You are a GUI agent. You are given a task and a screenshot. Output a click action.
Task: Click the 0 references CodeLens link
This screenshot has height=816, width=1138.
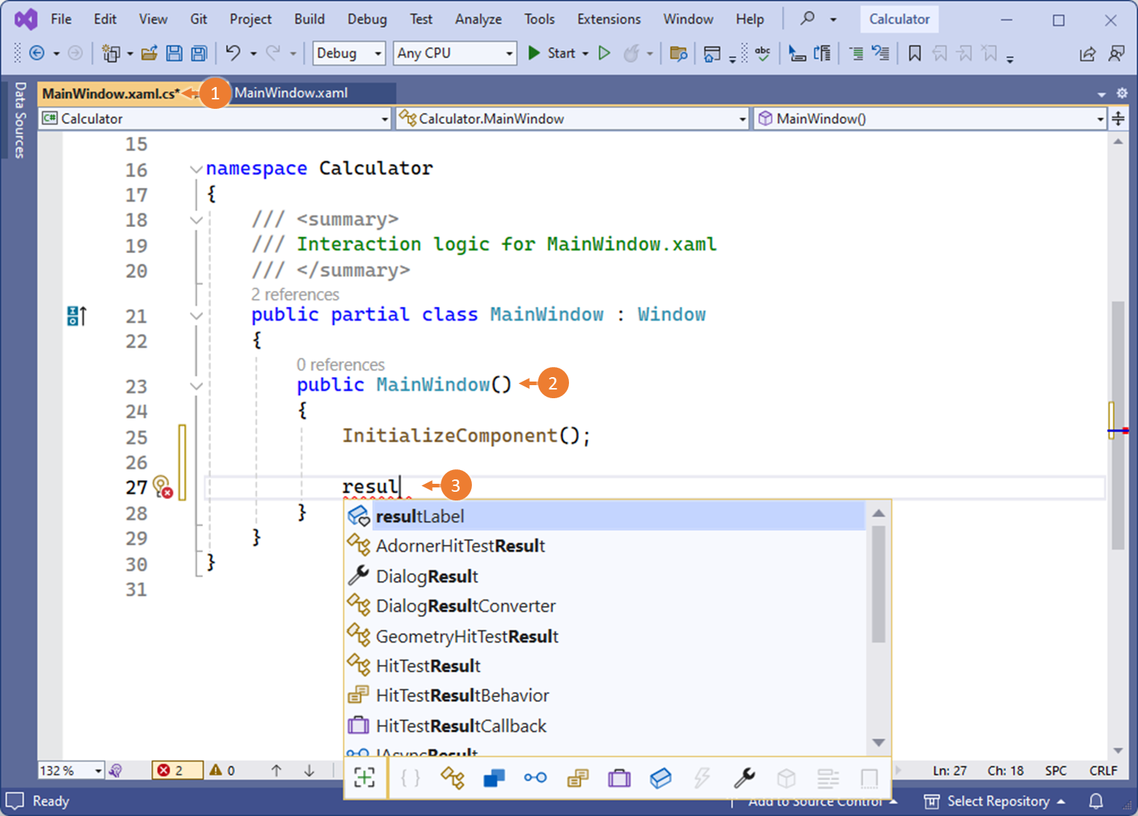click(341, 365)
